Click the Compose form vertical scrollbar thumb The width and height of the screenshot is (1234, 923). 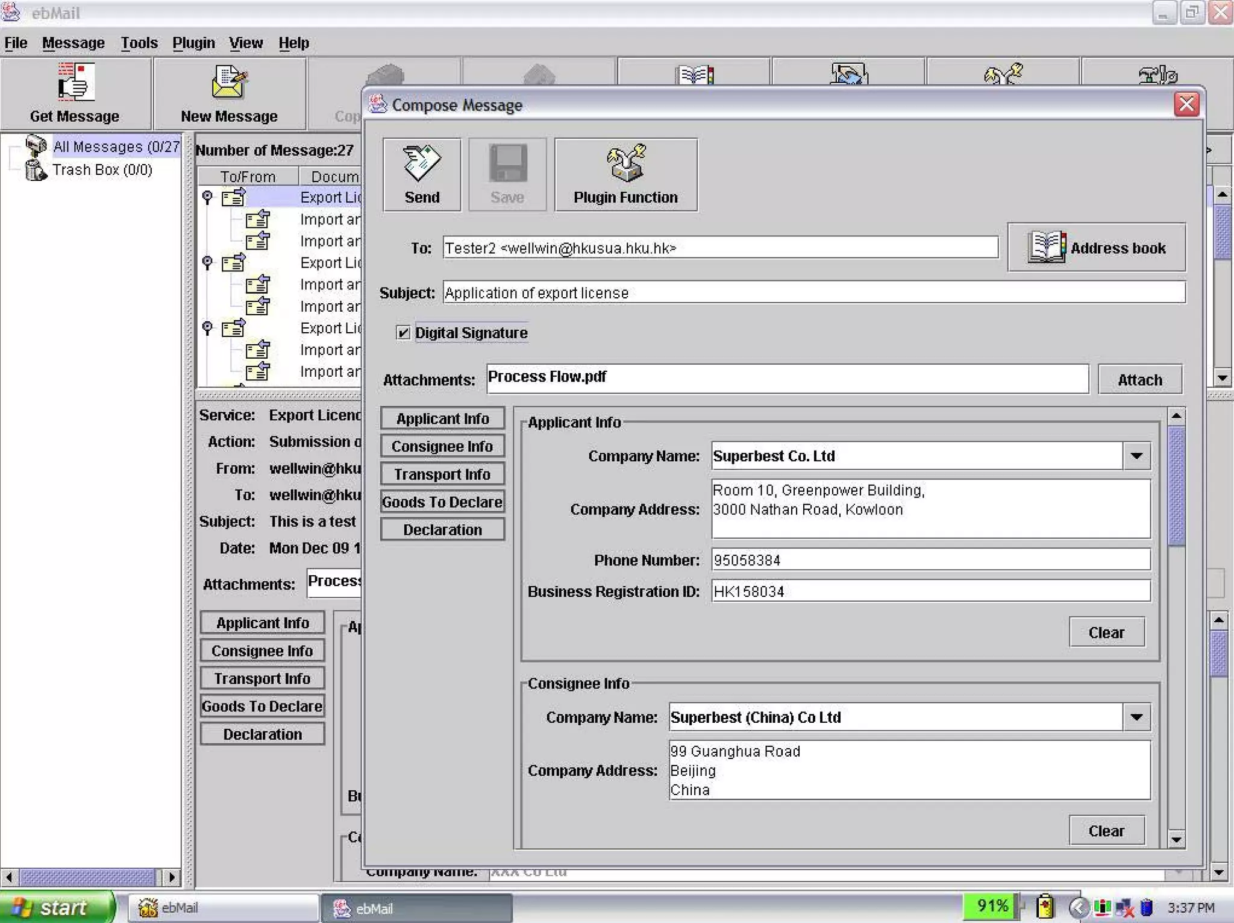1176,485
